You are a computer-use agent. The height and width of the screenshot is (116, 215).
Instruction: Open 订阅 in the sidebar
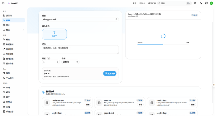[13, 107]
